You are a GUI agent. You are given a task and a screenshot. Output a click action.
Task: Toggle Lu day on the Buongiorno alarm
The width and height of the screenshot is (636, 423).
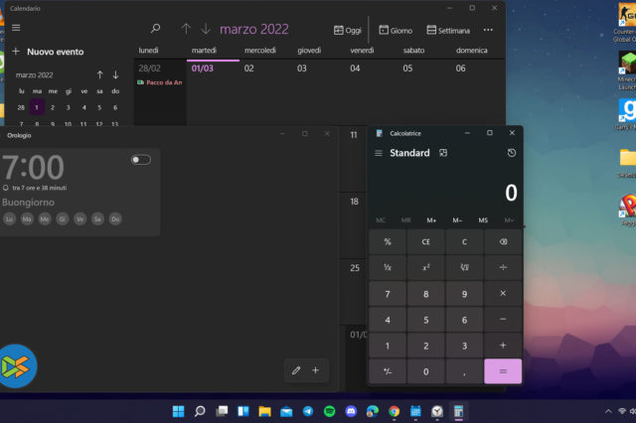point(9,219)
